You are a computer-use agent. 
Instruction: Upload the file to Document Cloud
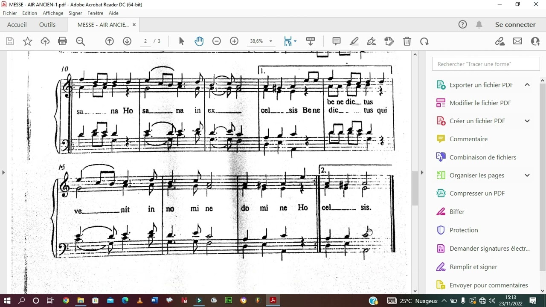point(45,41)
